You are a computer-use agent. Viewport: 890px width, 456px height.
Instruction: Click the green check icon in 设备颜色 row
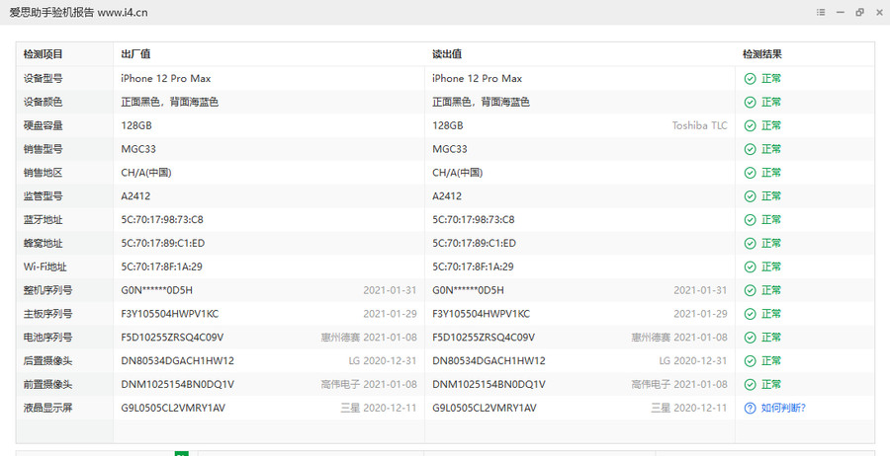coord(750,102)
